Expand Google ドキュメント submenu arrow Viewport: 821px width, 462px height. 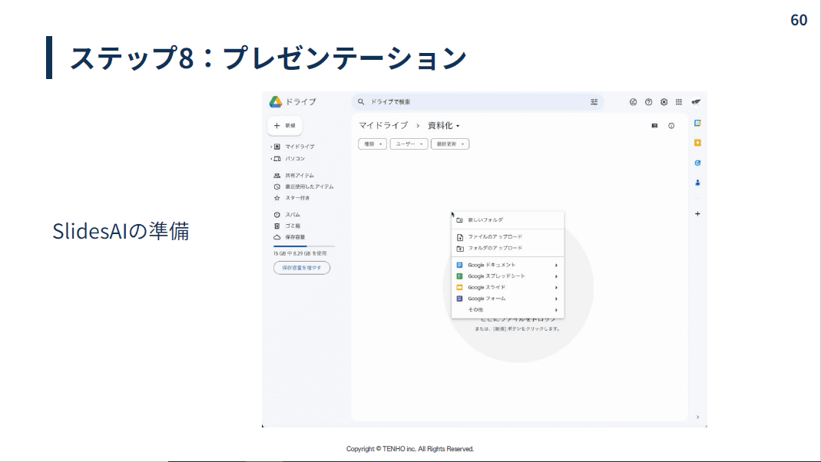(x=556, y=266)
